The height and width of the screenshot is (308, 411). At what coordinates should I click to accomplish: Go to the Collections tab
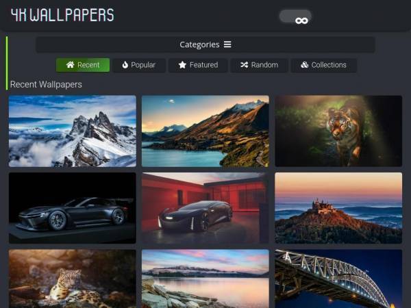pyautogui.click(x=324, y=65)
